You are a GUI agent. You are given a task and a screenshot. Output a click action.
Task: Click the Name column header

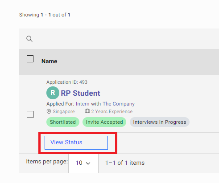point(50,61)
